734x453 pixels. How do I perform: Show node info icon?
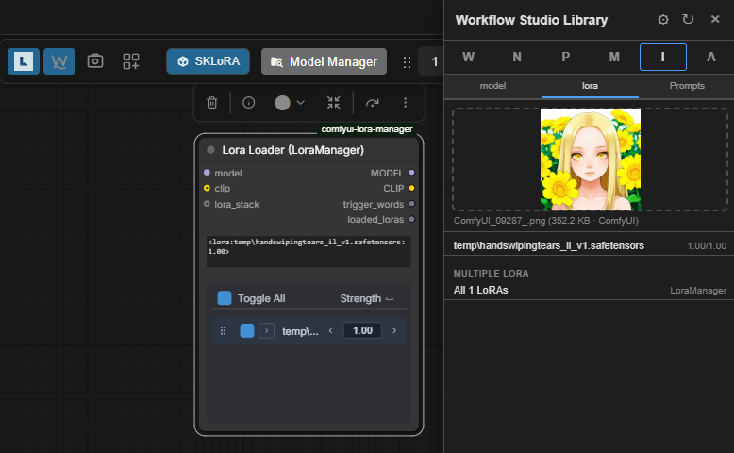(248, 102)
